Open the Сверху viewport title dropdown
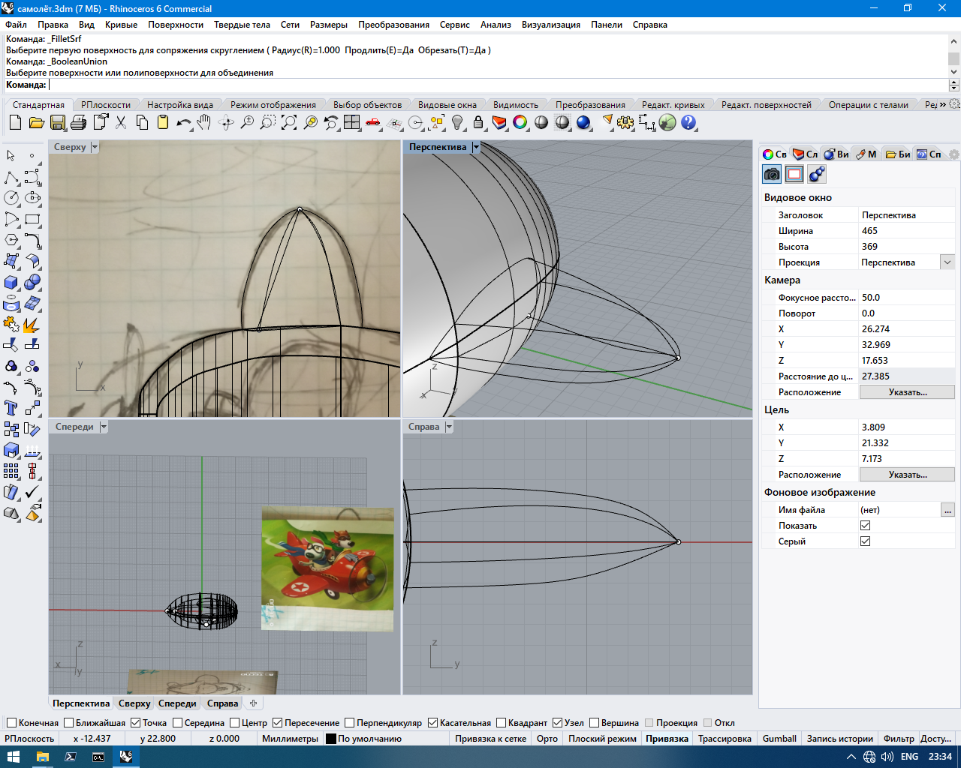This screenshot has height=768, width=961. (x=95, y=147)
